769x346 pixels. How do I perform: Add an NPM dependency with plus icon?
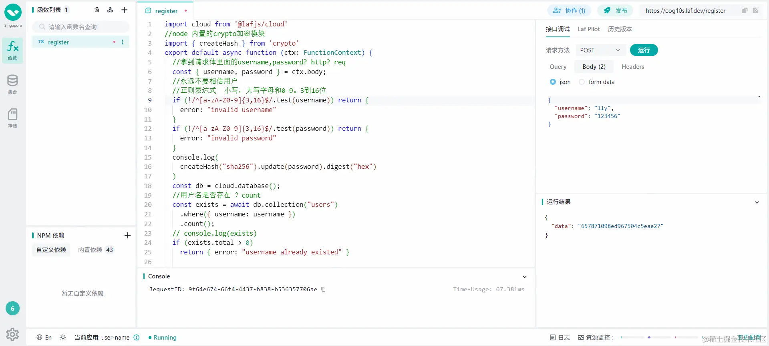127,235
